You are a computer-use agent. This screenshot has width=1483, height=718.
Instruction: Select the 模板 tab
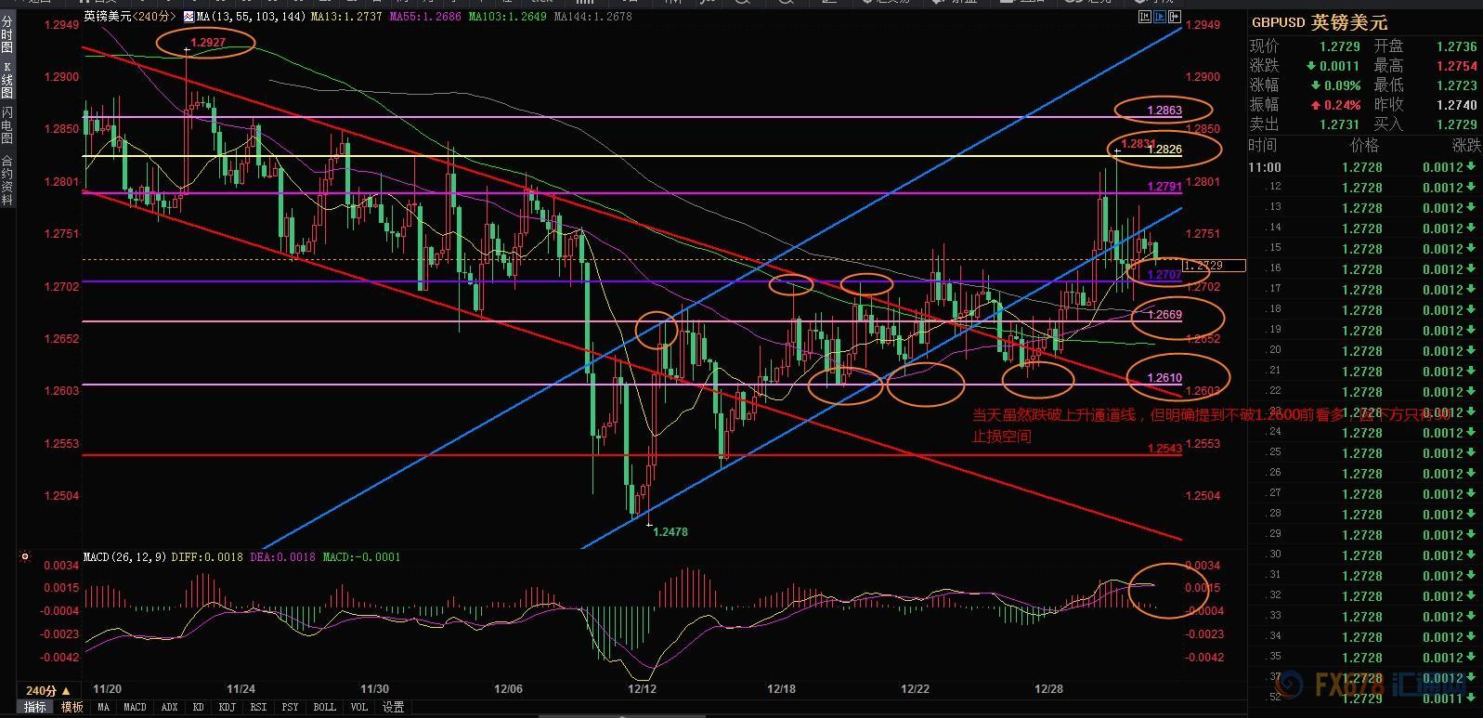click(x=72, y=708)
